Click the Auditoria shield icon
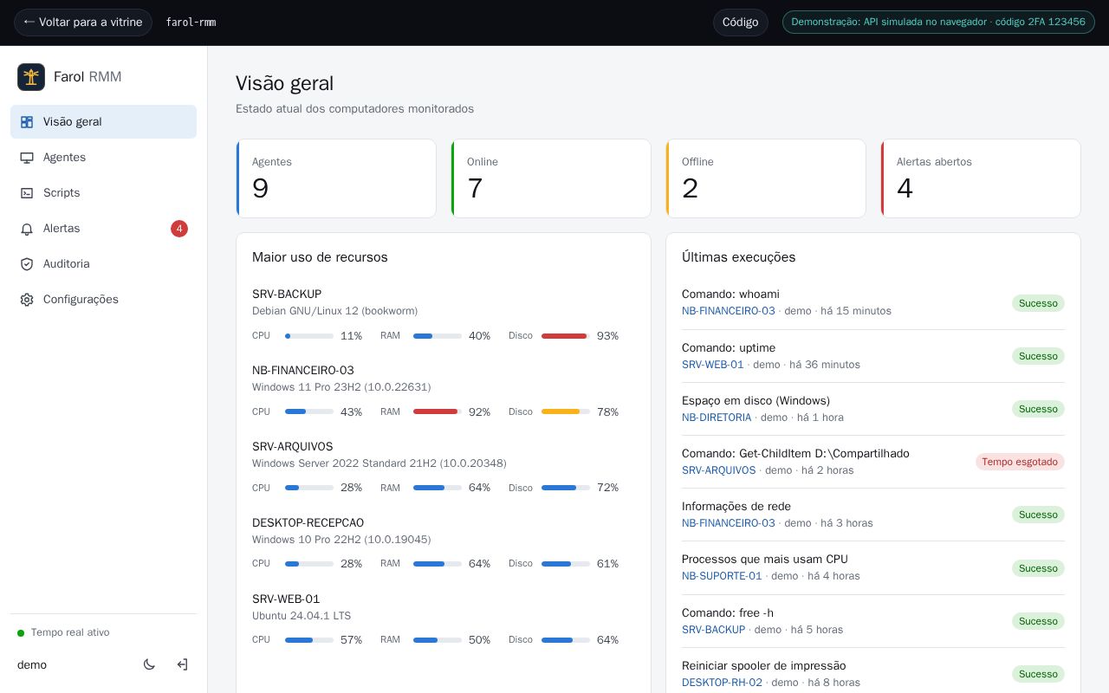1109x693 pixels. coord(27,264)
